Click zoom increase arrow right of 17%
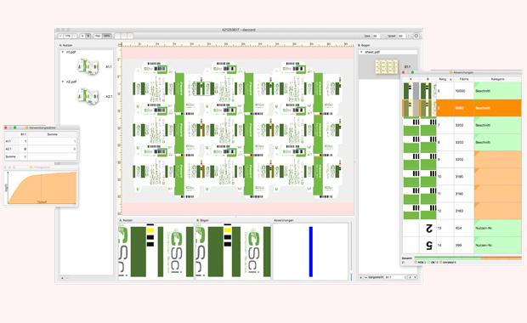Image resolution: width=527 pixels, height=323 pixels. point(74,36)
